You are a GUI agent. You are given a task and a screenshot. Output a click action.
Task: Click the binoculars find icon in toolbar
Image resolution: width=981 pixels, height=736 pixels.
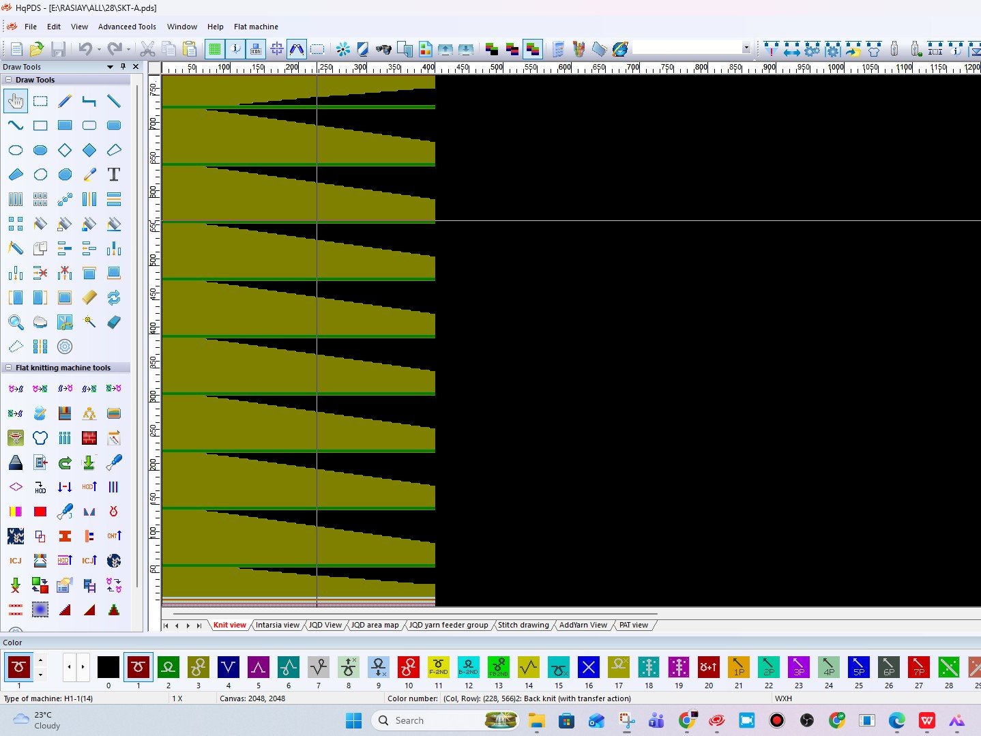tap(383, 49)
